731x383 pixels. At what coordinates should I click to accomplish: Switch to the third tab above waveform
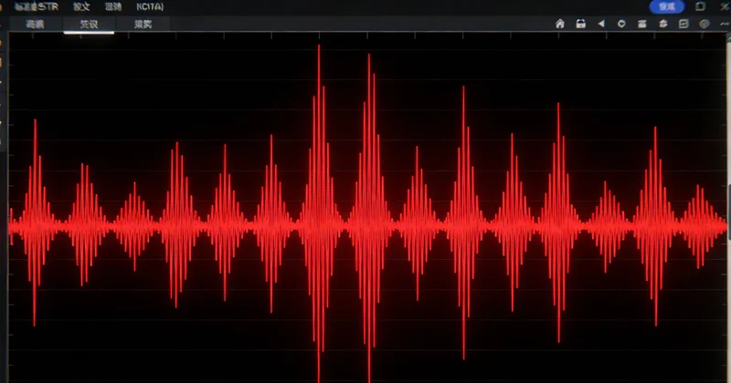point(143,25)
